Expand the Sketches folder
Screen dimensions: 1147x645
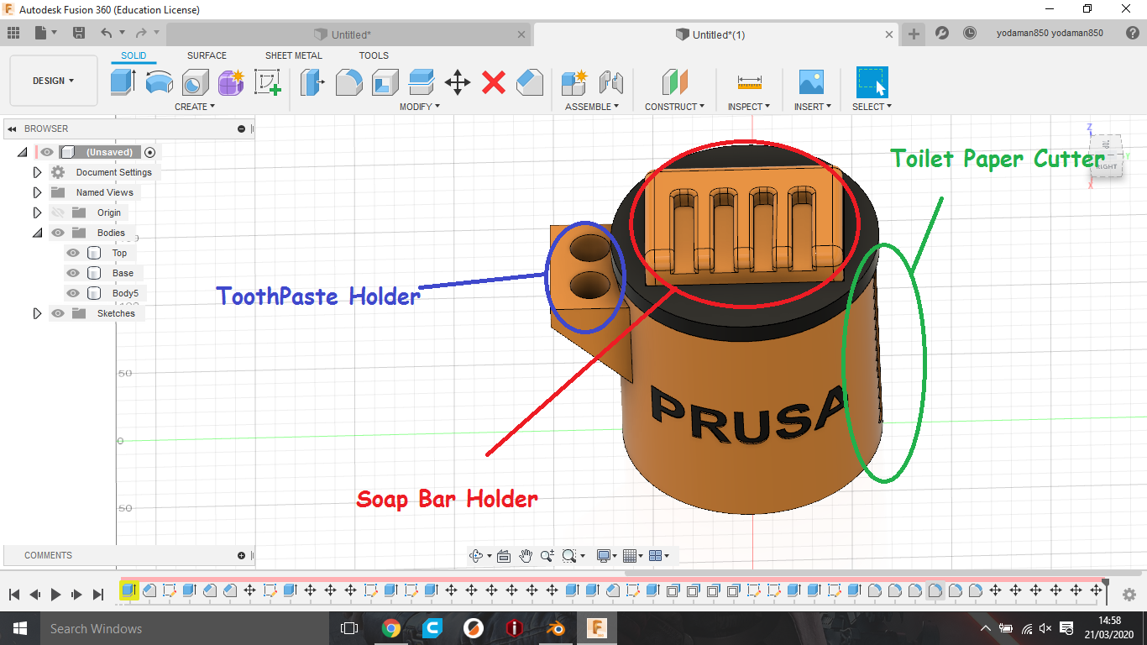37,313
